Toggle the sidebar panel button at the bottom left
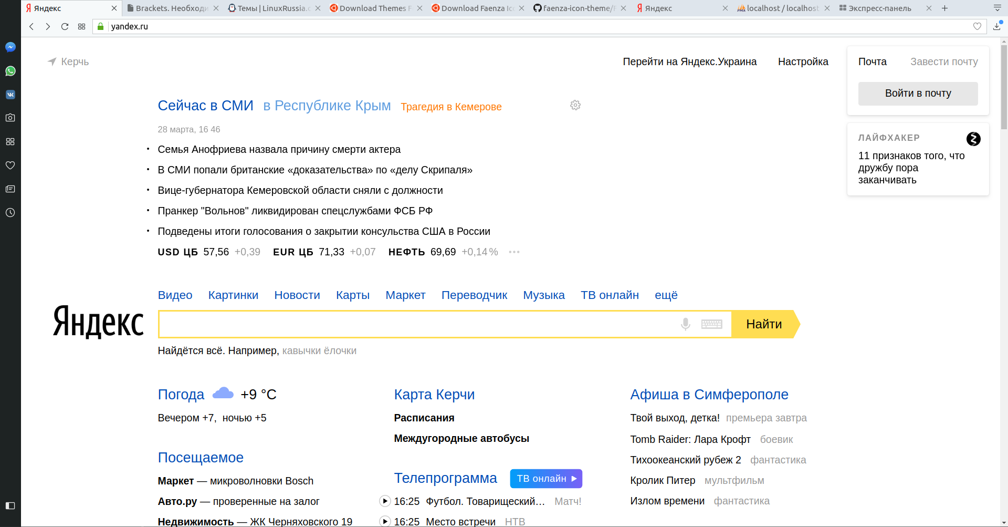This screenshot has width=1008, height=527. coord(10,505)
